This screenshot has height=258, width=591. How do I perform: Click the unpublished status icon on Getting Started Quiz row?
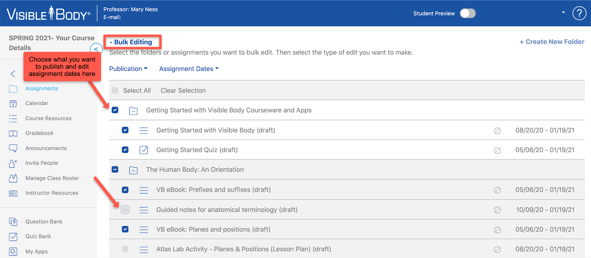498,150
